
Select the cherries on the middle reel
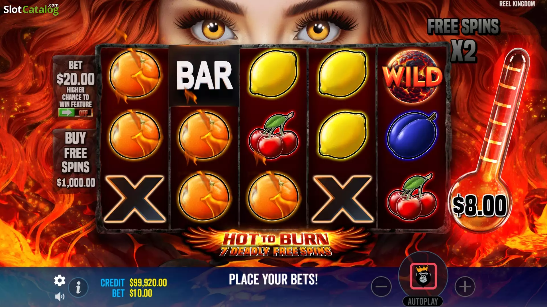point(273,136)
